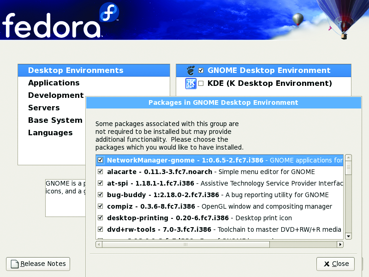Click the GNOME foot logo icon

click(191, 71)
